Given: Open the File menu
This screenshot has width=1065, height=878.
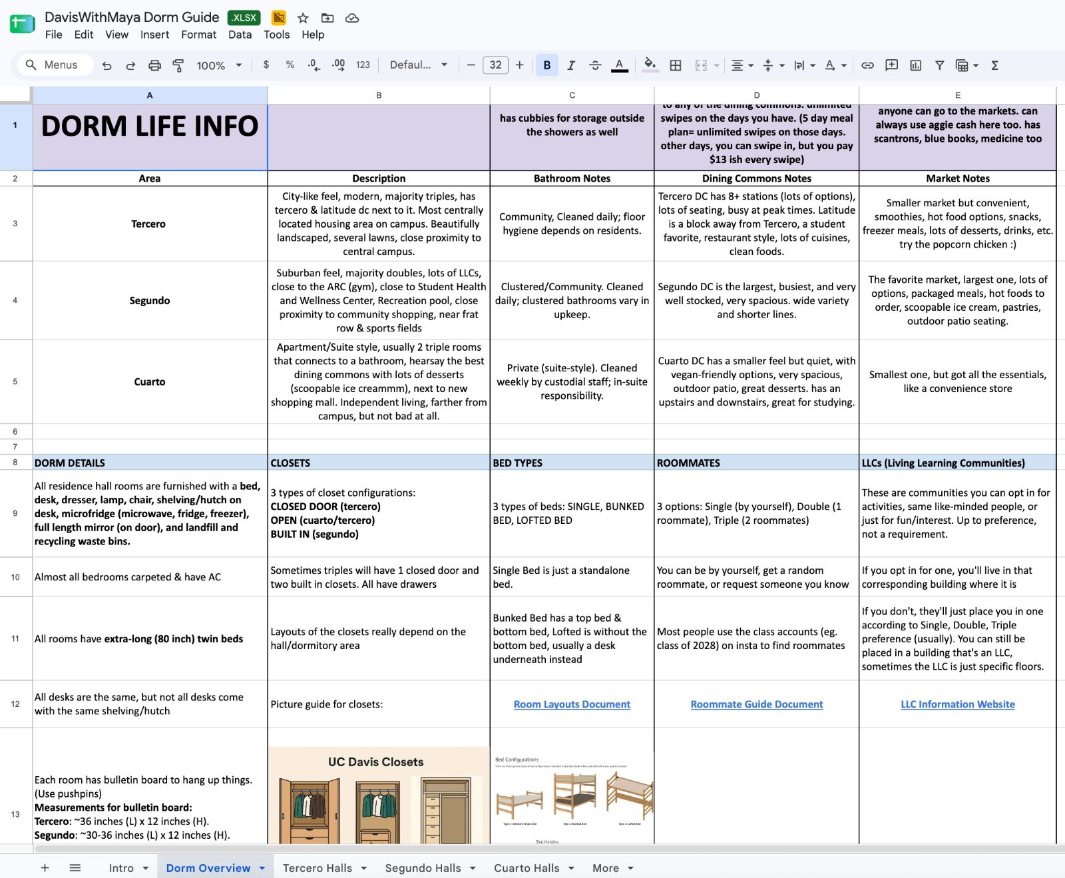Looking at the screenshot, I should click(x=54, y=35).
